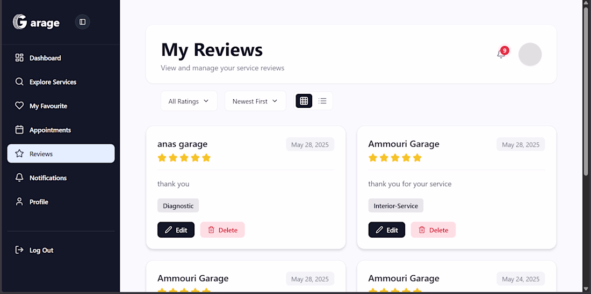
Task: Click the Interior-Service tag
Action: tap(396, 205)
